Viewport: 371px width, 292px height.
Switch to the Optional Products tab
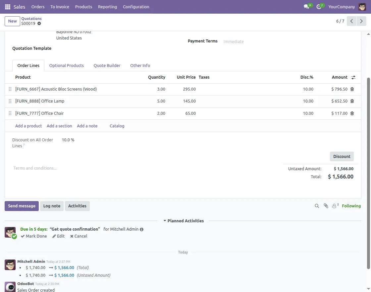point(66,66)
